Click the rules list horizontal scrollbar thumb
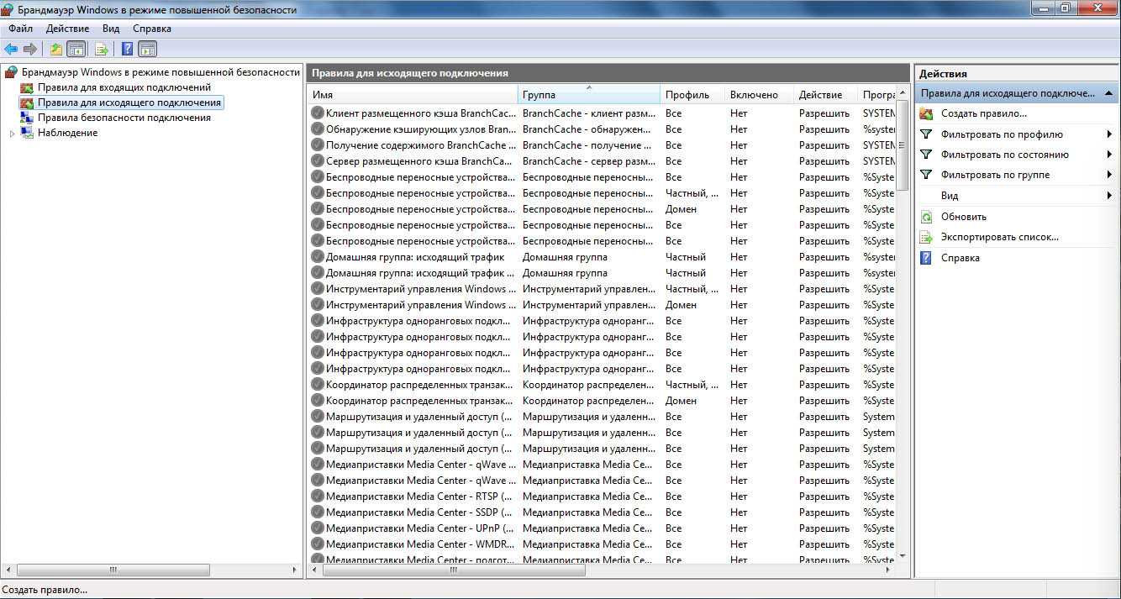 pos(453,570)
